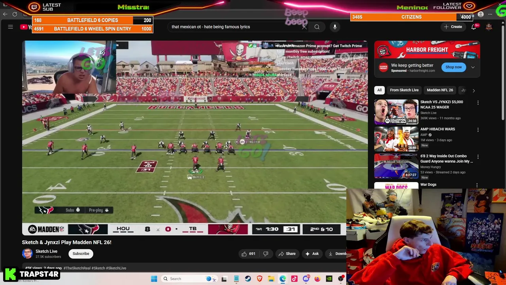Image resolution: width=506 pixels, height=285 pixels.
Task: Select the All filter chip
Action: [x=379, y=90]
